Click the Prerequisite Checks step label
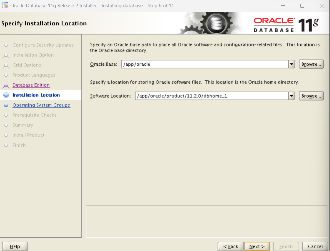330x251 pixels. coord(34,115)
